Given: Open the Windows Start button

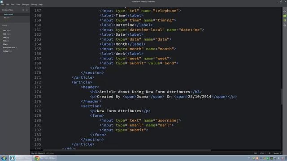Looking at the screenshot, I should [4, 158].
